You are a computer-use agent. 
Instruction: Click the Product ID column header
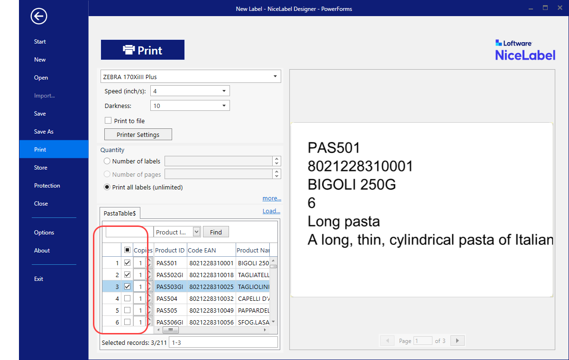(170, 250)
